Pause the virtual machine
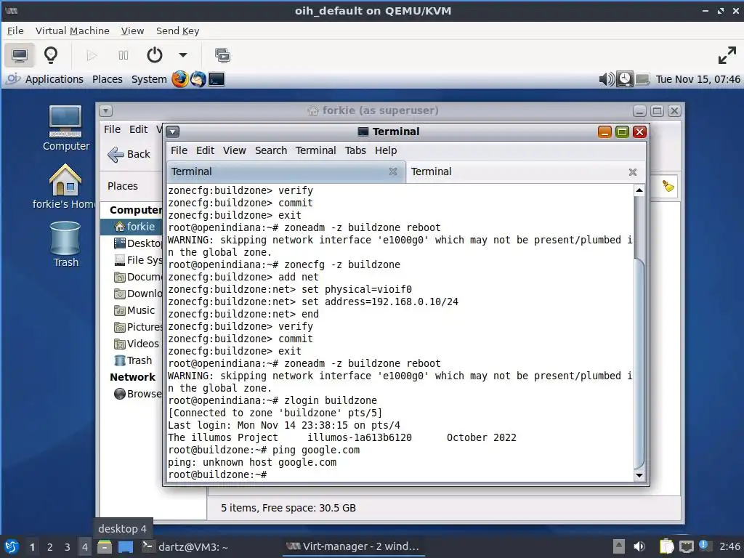 pos(124,55)
